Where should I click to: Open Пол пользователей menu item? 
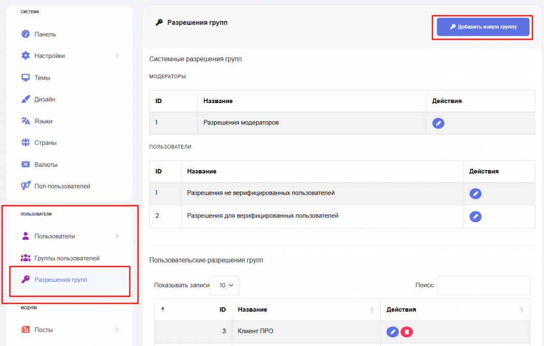pos(62,186)
